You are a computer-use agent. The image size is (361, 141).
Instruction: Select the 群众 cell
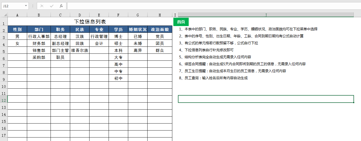pyautogui.click(x=160, y=50)
